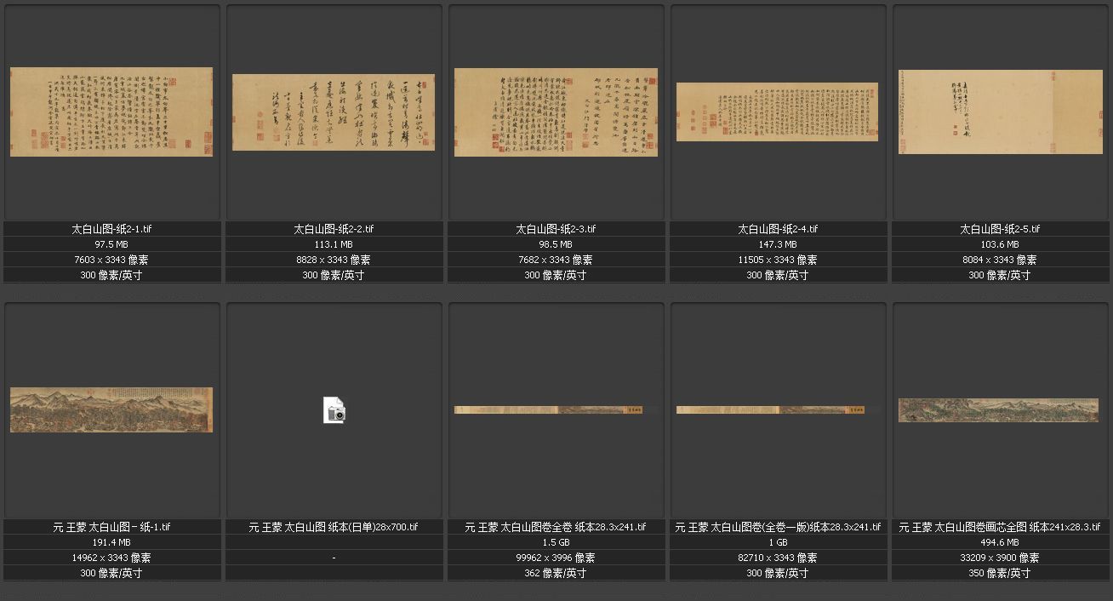Image resolution: width=1113 pixels, height=601 pixels.
Task: Select the 1.5 GB 太白山图卷全卷 thumbnail
Action: [x=556, y=409]
